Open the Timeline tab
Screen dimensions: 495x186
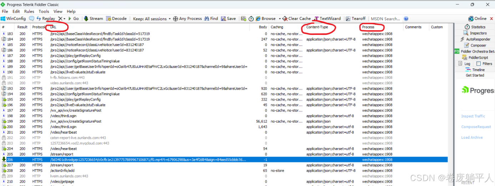[475, 70]
